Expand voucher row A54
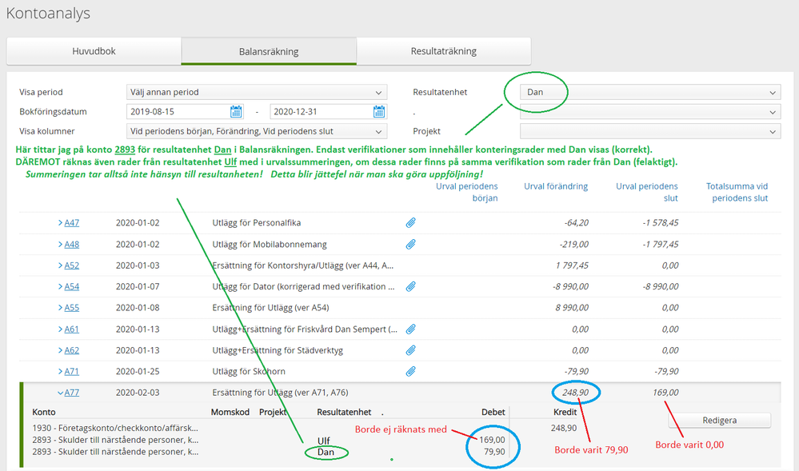Viewport: 799px width, 471px height. [60, 286]
